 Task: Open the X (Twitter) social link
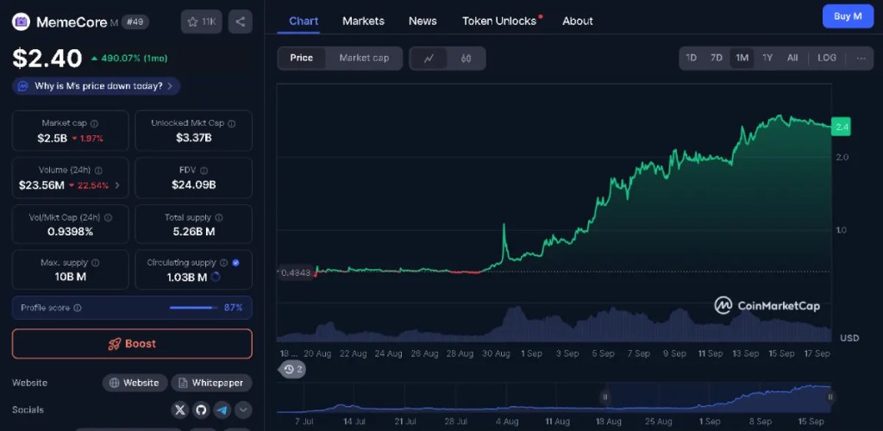point(179,409)
